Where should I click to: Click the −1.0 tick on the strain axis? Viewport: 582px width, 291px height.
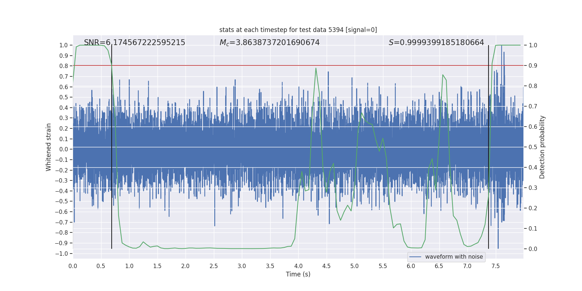[x=63, y=254]
